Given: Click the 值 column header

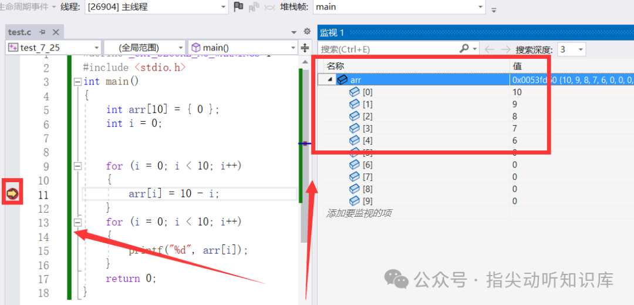Looking at the screenshot, I should point(517,66).
